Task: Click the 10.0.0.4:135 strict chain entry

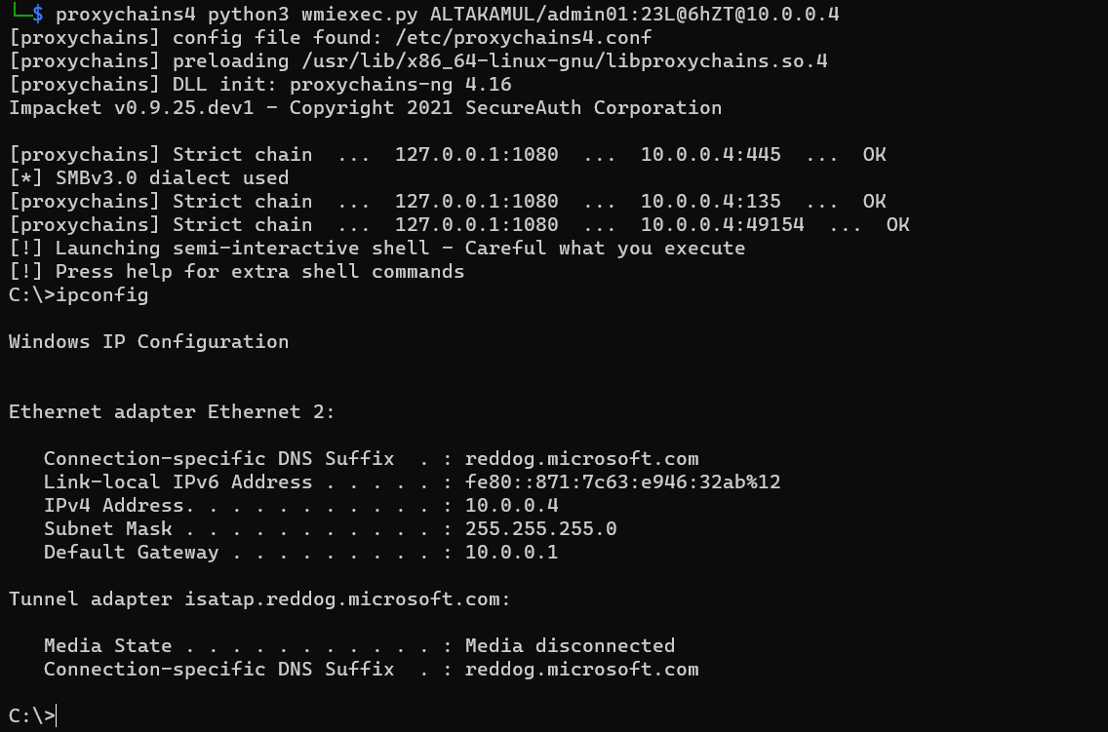Action: tap(710, 201)
